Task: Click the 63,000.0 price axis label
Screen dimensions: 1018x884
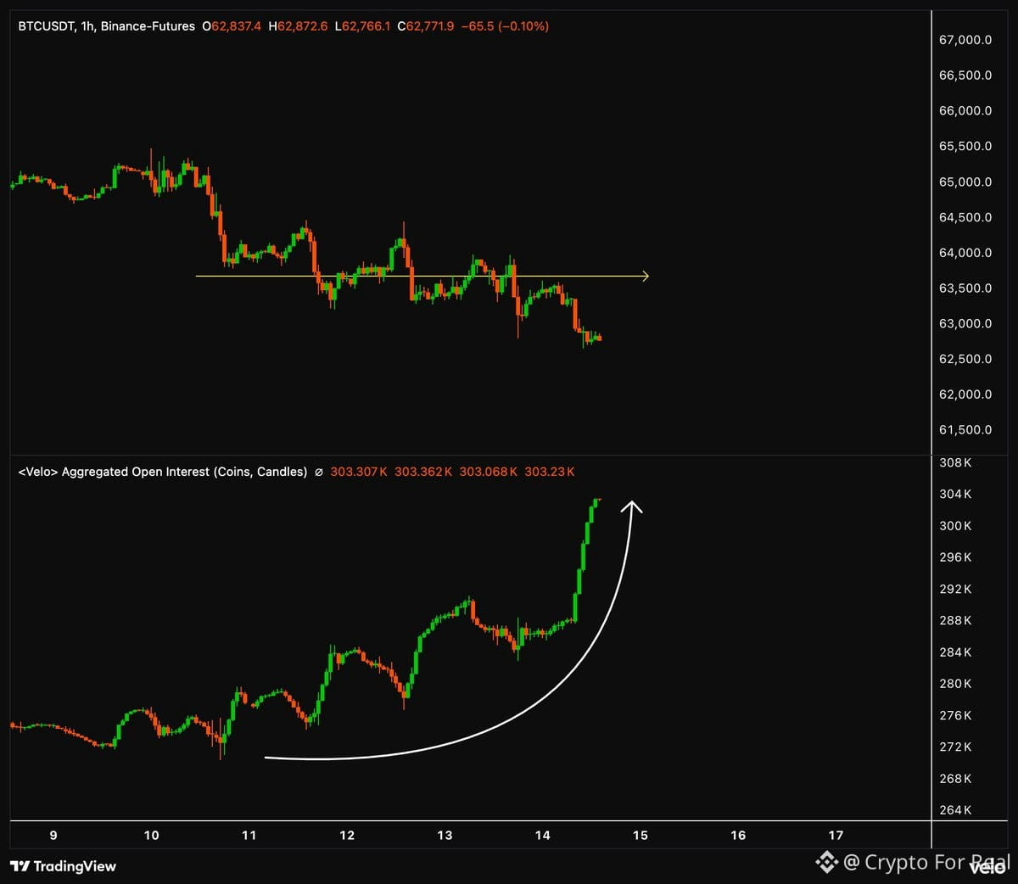Action: coord(965,323)
